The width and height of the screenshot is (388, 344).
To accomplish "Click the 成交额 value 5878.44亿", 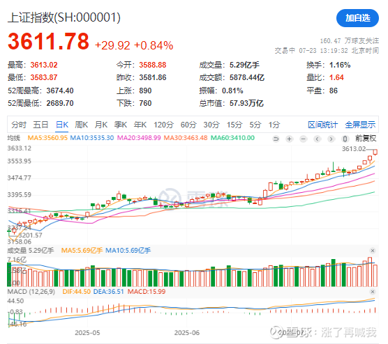I will (247, 77).
